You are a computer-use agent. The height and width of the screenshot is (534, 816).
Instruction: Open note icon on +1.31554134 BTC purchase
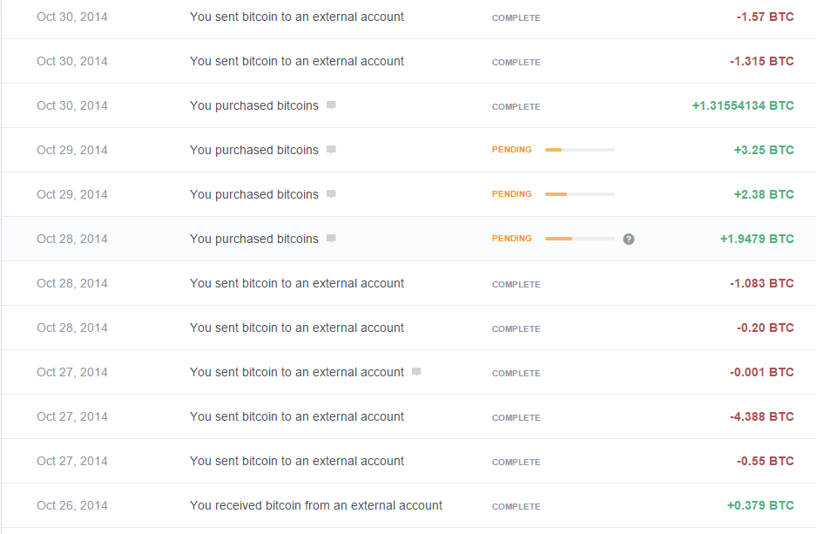[331, 105]
